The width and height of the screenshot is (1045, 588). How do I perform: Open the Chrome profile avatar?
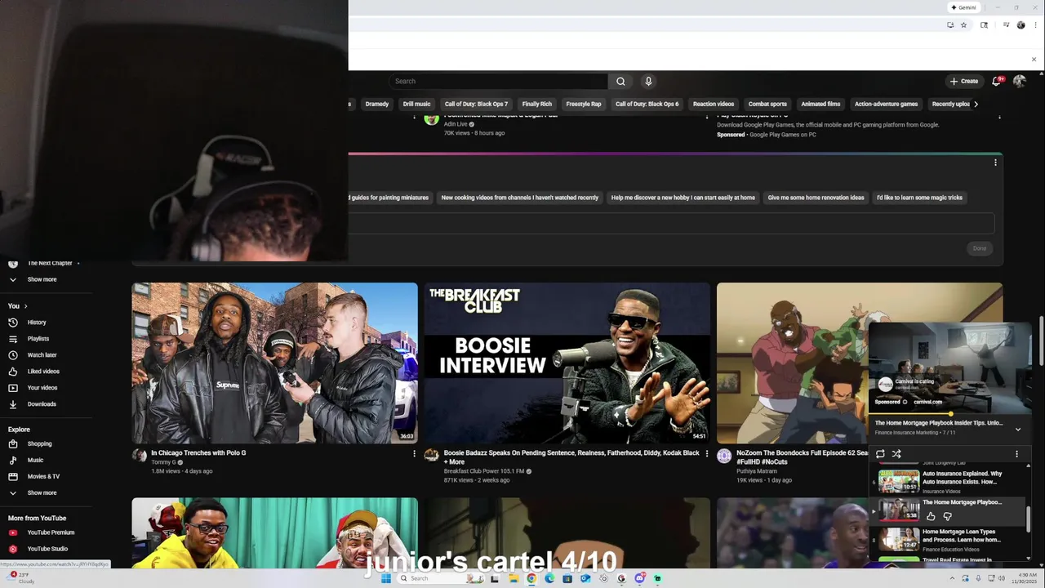[1021, 25]
